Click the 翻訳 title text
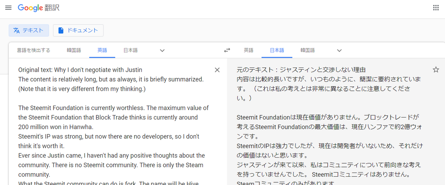445x185 pixels. click(52, 8)
